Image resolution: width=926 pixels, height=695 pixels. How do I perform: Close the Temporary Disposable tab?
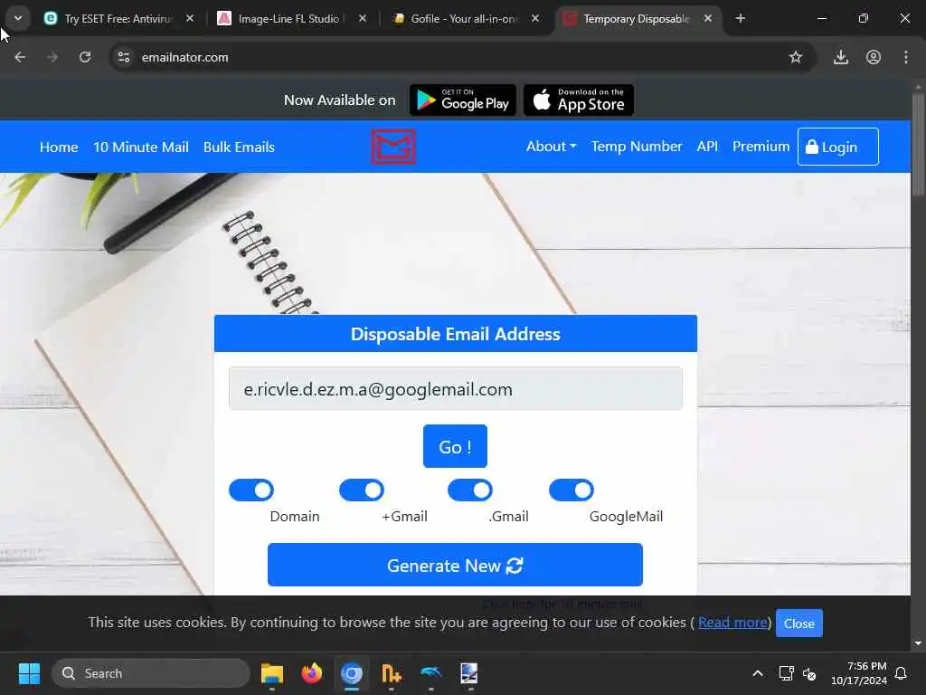707,18
